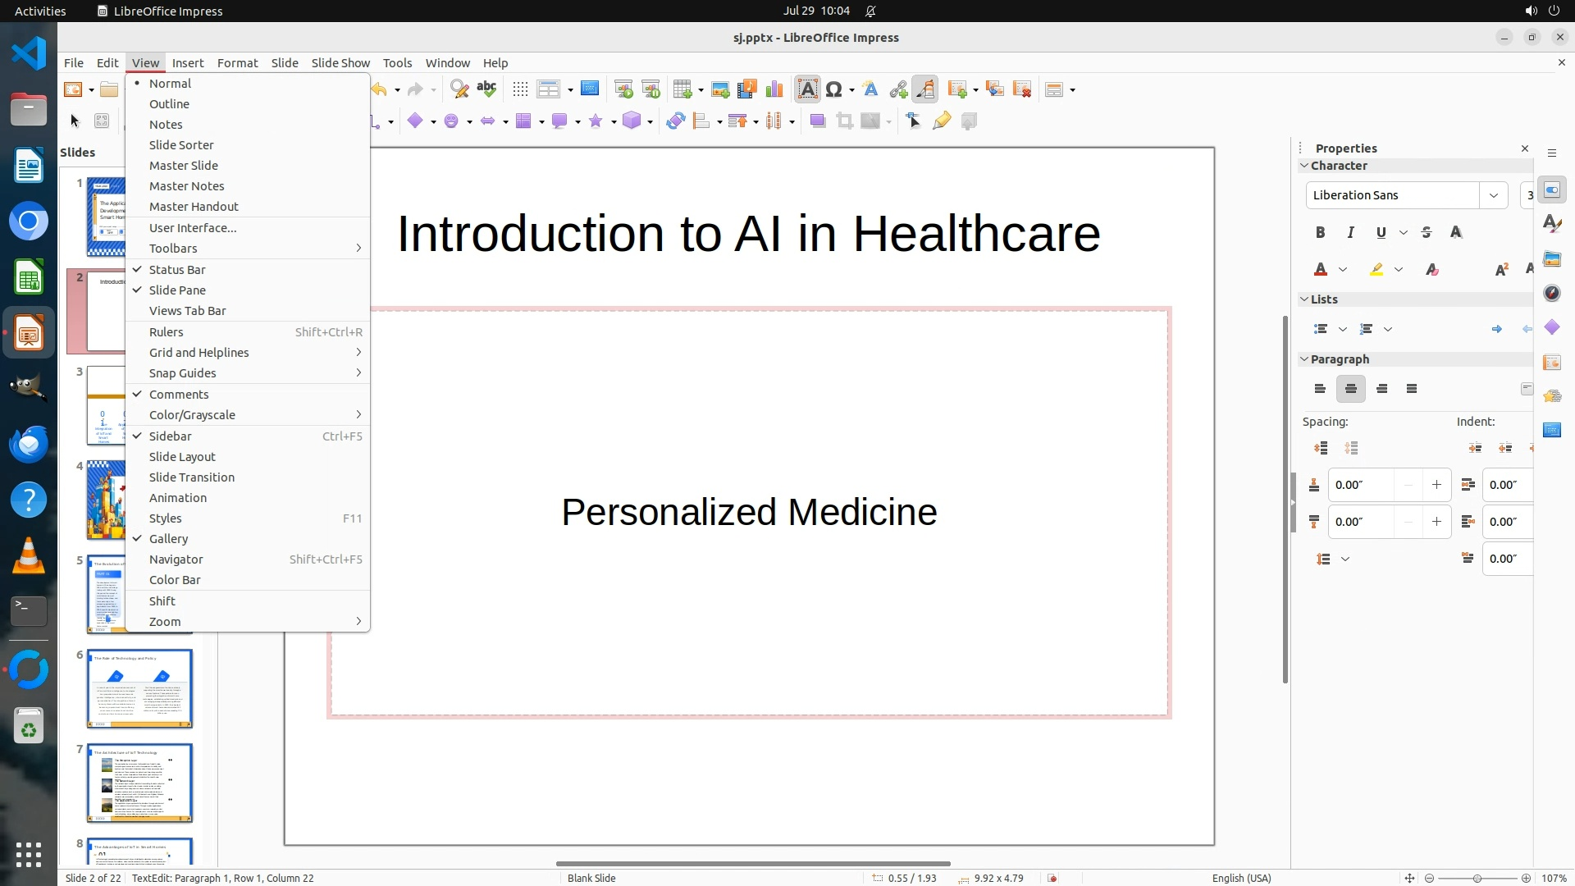
Task: Increase above-paragraph spacing with plus button
Action: (x=1436, y=485)
